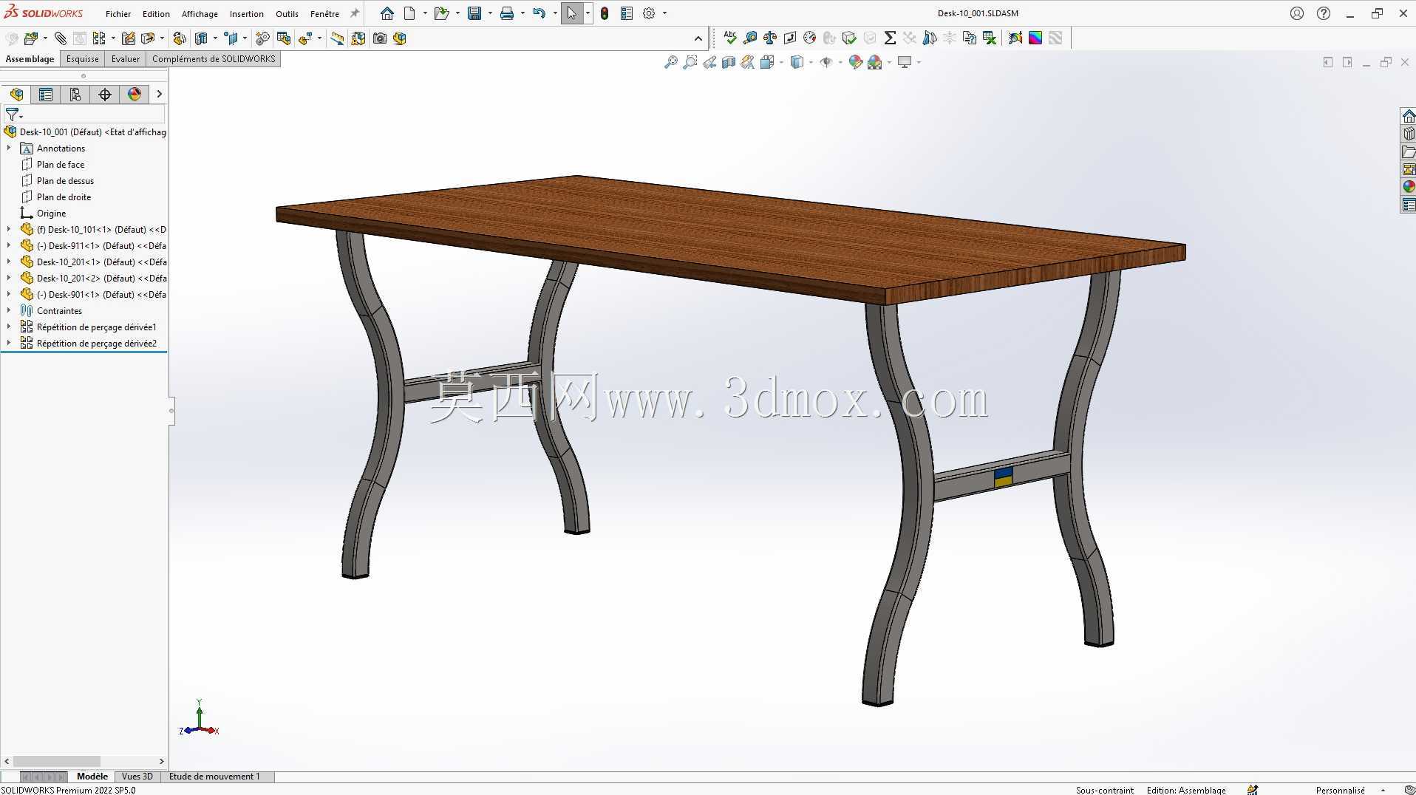Image resolution: width=1416 pixels, height=795 pixels.
Task: Open the Insertion menu
Action: pyautogui.click(x=247, y=13)
